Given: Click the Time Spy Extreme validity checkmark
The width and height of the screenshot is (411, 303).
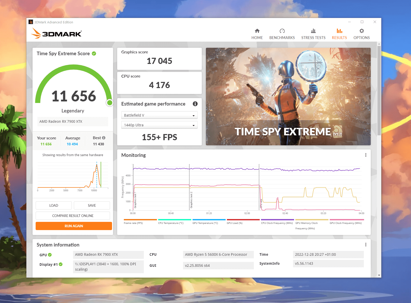Looking at the screenshot, I should click(x=94, y=53).
